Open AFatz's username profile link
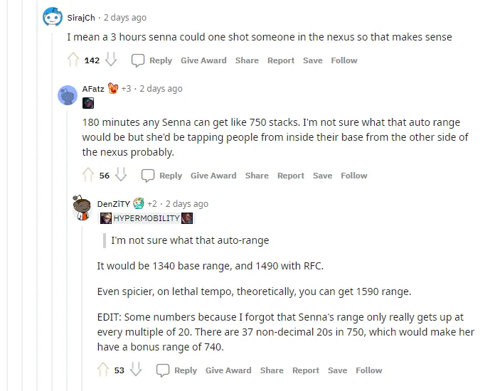 93,89
